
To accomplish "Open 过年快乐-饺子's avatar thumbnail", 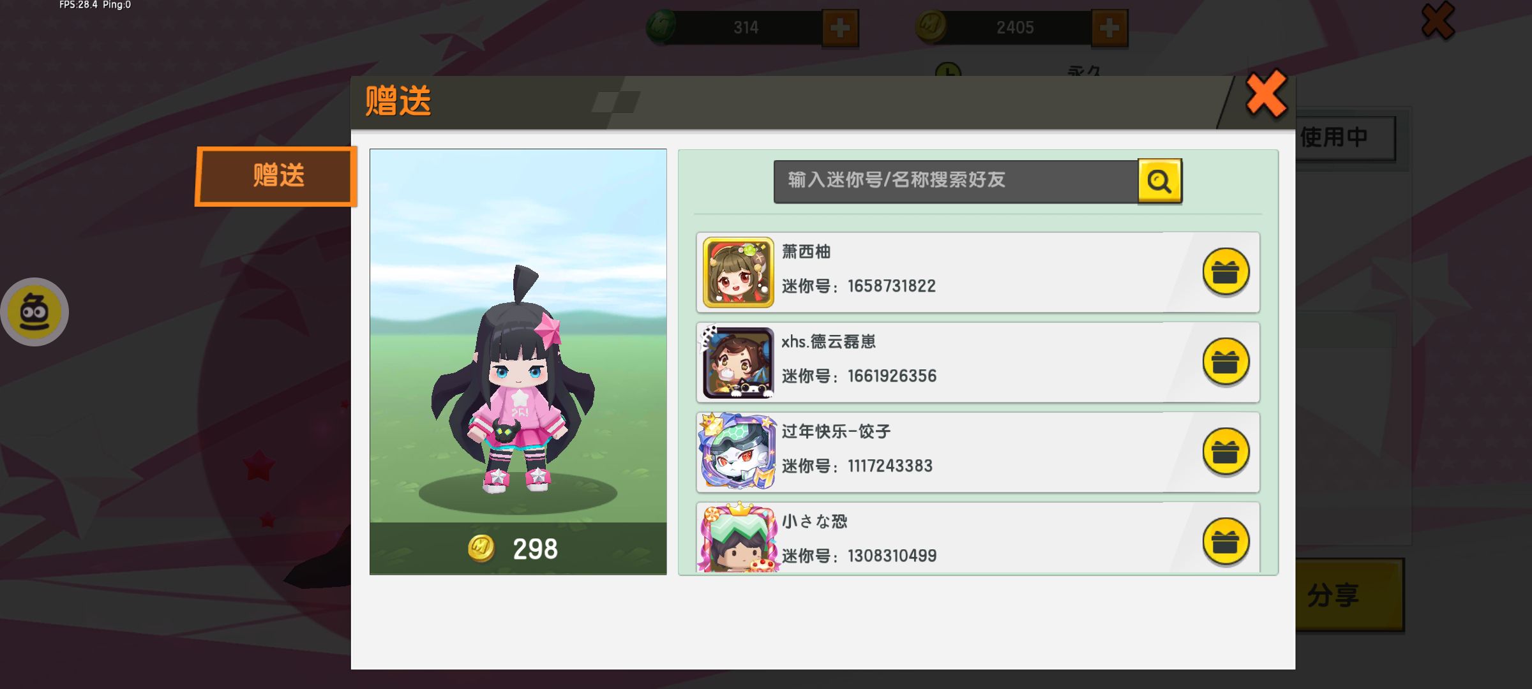I will (x=739, y=452).
